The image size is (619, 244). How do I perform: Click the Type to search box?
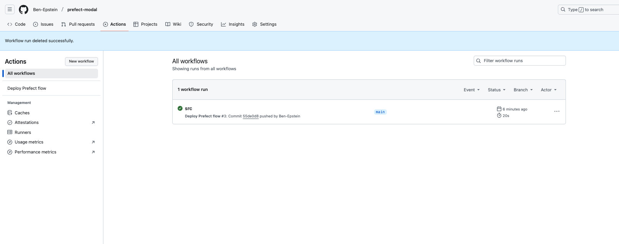pos(588,10)
